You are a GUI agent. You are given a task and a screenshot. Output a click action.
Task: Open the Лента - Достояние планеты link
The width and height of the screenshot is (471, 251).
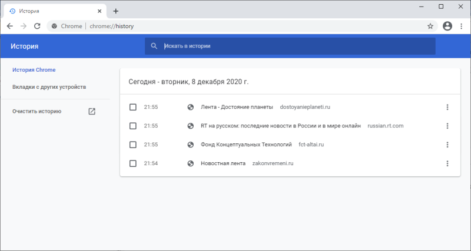[237, 107]
